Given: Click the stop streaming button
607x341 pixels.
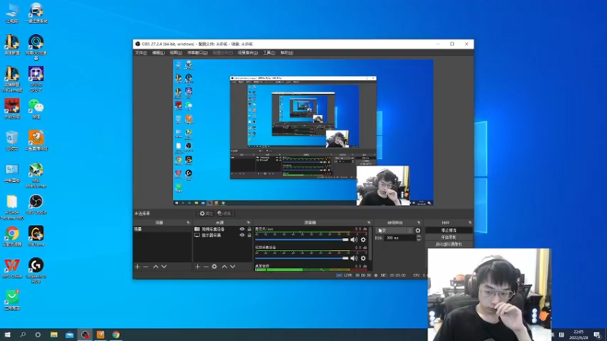Looking at the screenshot, I should (x=448, y=230).
